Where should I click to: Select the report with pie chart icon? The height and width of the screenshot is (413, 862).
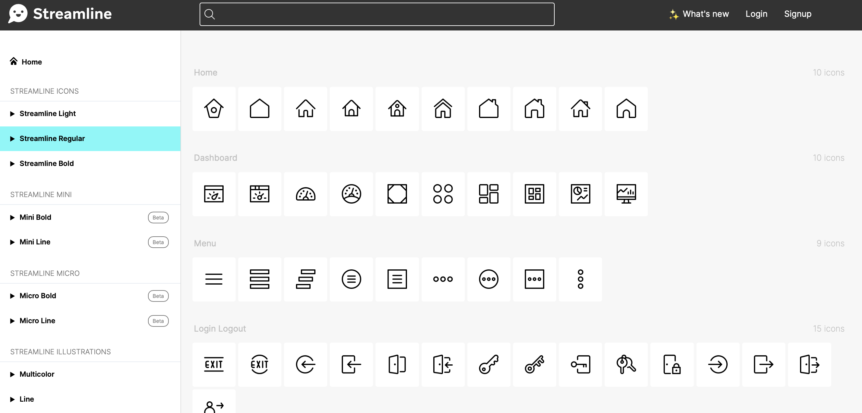click(x=580, y=194)
